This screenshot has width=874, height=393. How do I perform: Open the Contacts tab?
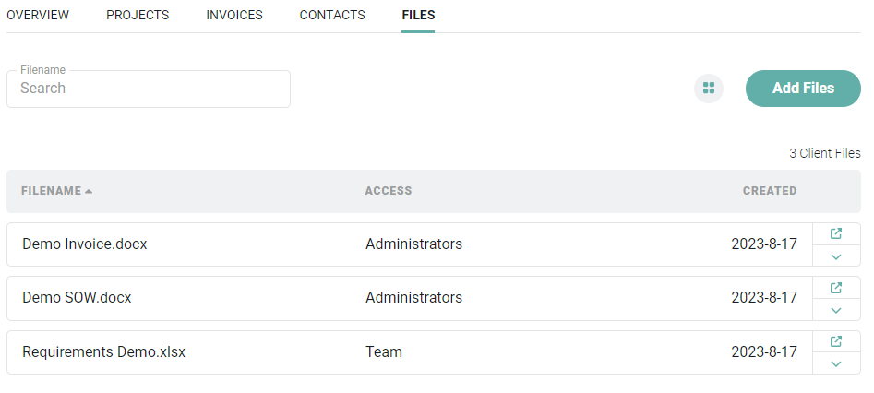[x=332, y=16]
